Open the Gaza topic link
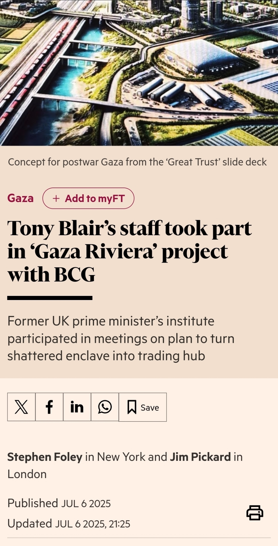 click(21, 198)
